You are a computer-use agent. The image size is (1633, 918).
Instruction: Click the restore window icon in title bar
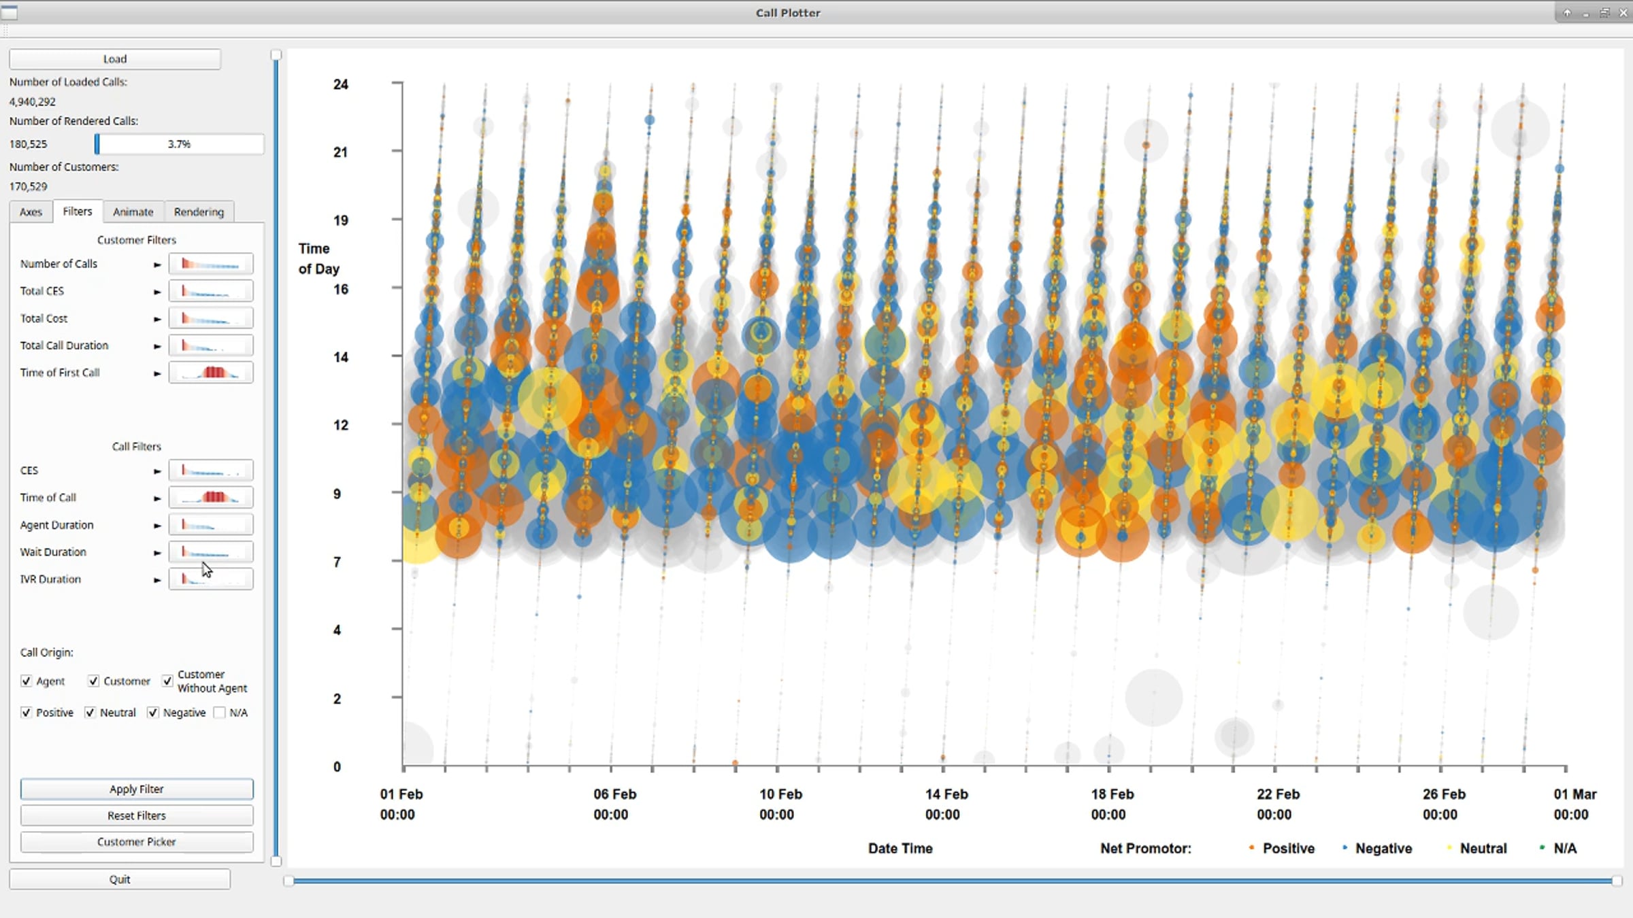pyautogui.click(x=1604, y=13)
